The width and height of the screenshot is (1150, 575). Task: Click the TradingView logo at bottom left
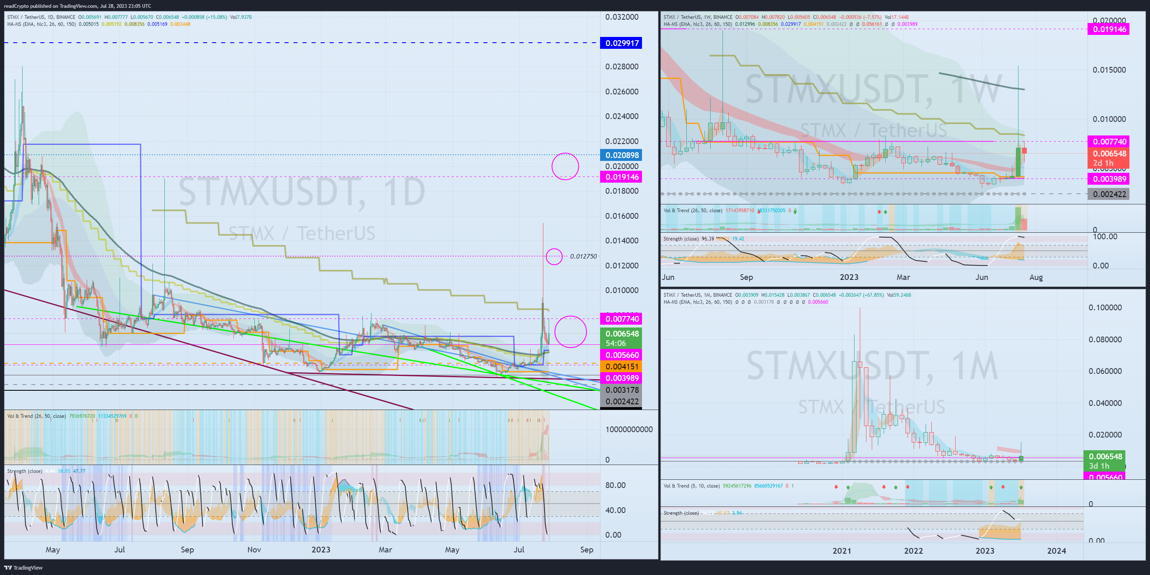(23, 568)
